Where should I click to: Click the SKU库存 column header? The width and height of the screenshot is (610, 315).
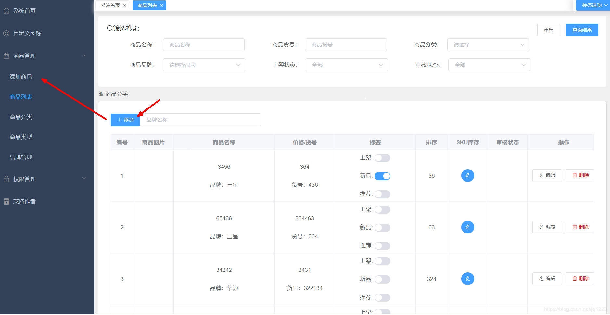468,142
